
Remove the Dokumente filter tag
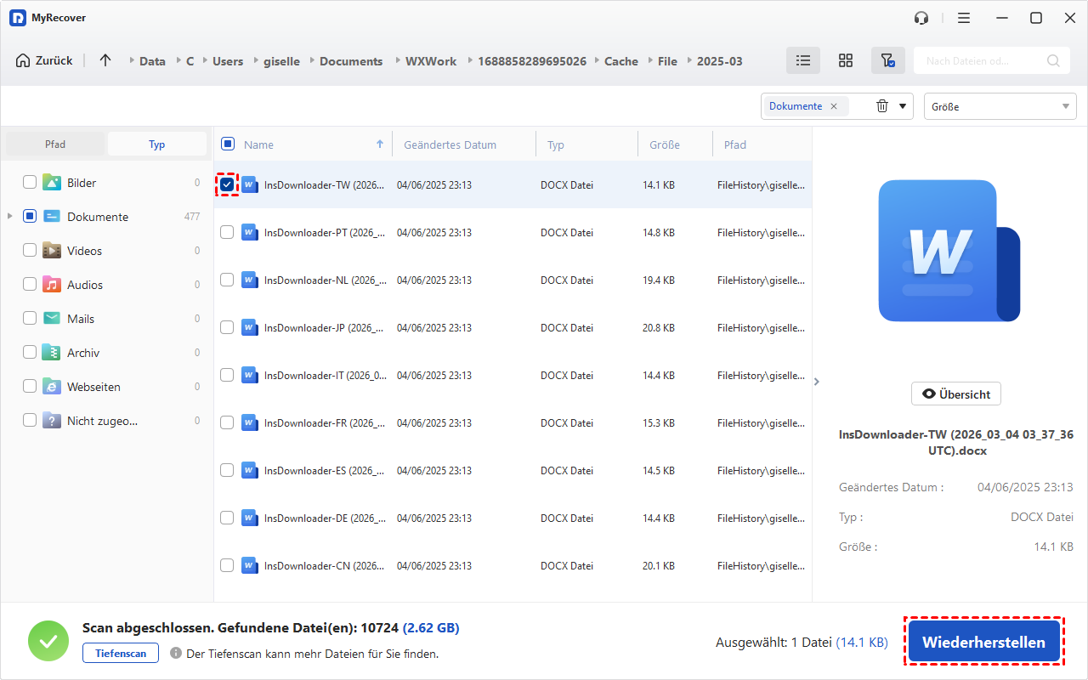click(x=834, y=106)
